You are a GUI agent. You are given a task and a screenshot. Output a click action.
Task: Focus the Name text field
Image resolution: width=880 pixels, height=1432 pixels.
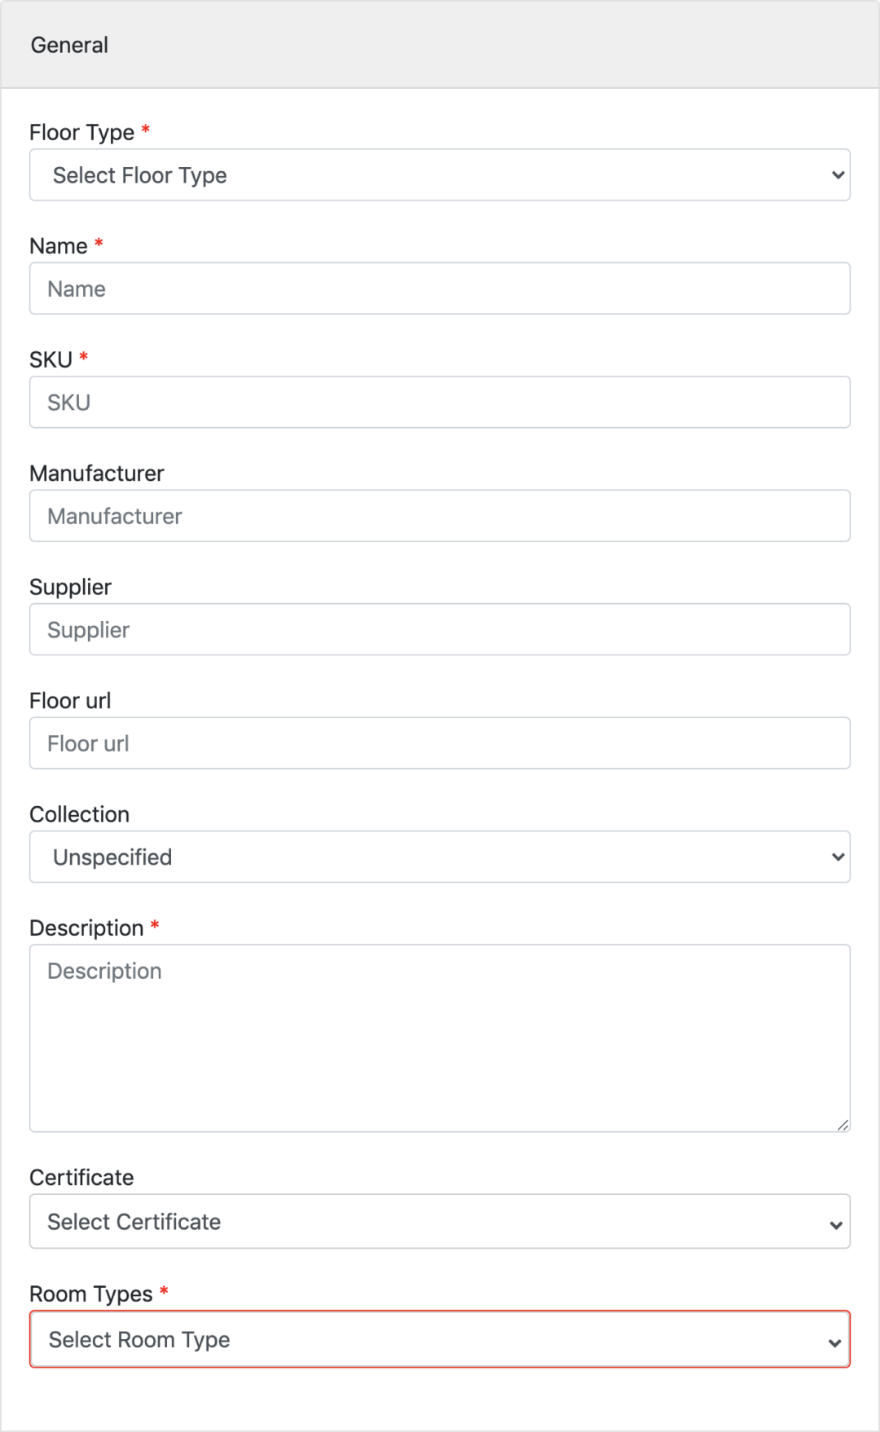(440, 289)
